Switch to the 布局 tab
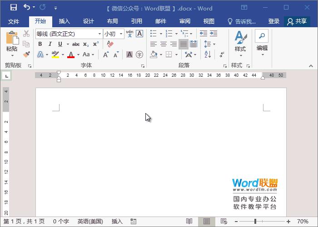This screenshot has width=318, height=227. click(x=113, y=21)
